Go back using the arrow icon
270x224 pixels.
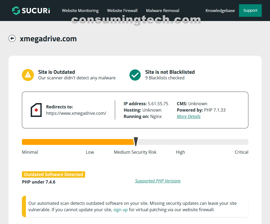click(x=12, y=39)
